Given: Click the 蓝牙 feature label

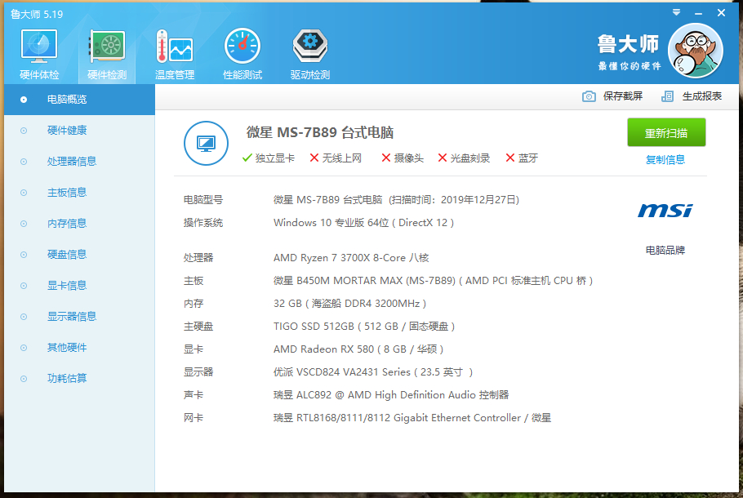Looking at the screenshot, I should 528,158.
